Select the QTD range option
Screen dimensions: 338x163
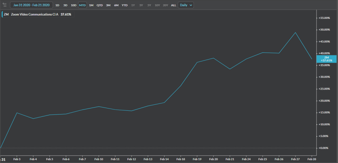pyautogui.click(x=100, y=5)
